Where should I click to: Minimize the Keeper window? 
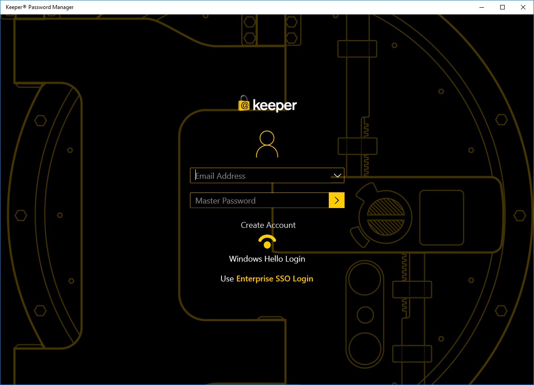tap(482, 7)
